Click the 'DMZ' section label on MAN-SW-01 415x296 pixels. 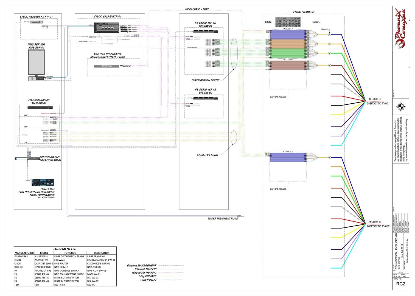pyautogui.click(x=26, y=115)
